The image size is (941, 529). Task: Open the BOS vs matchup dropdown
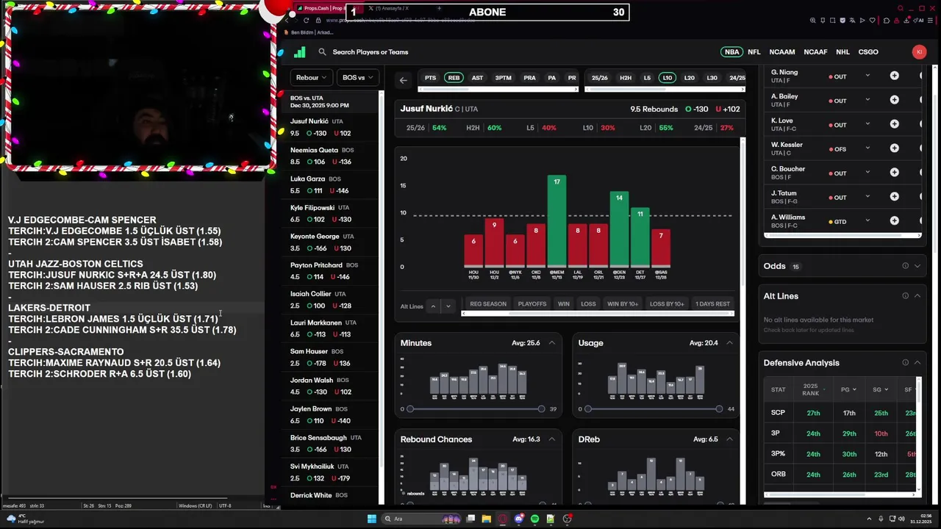(358, 77)
